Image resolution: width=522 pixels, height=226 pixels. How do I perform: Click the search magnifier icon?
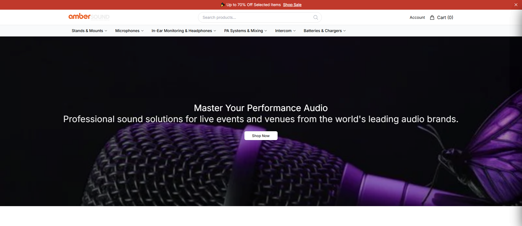[315, 17]
